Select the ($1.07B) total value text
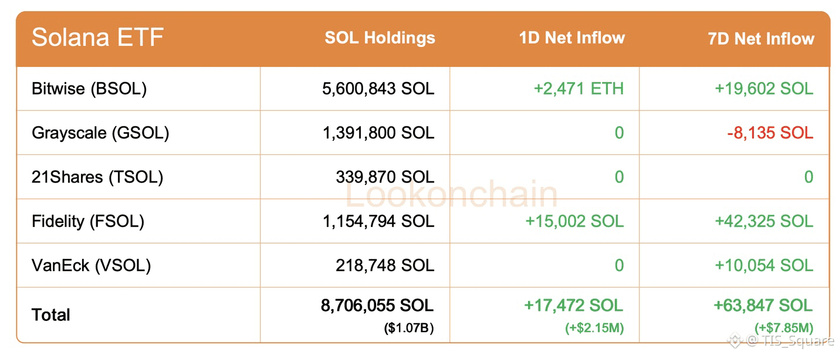Viewport: 839px width, 355px height. click(409, 328)
